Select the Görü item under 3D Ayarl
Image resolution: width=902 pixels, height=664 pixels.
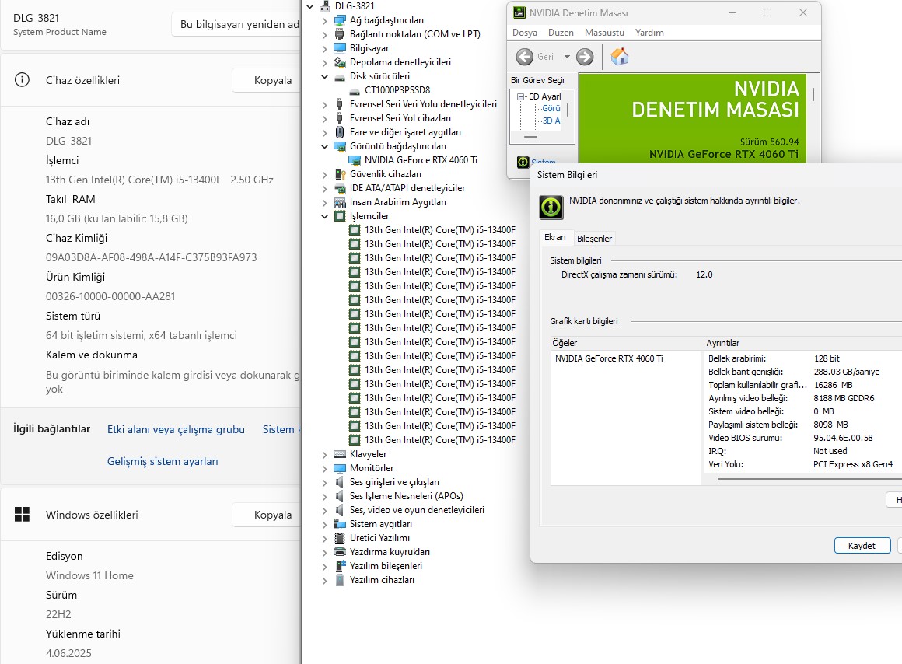point(551,108)
